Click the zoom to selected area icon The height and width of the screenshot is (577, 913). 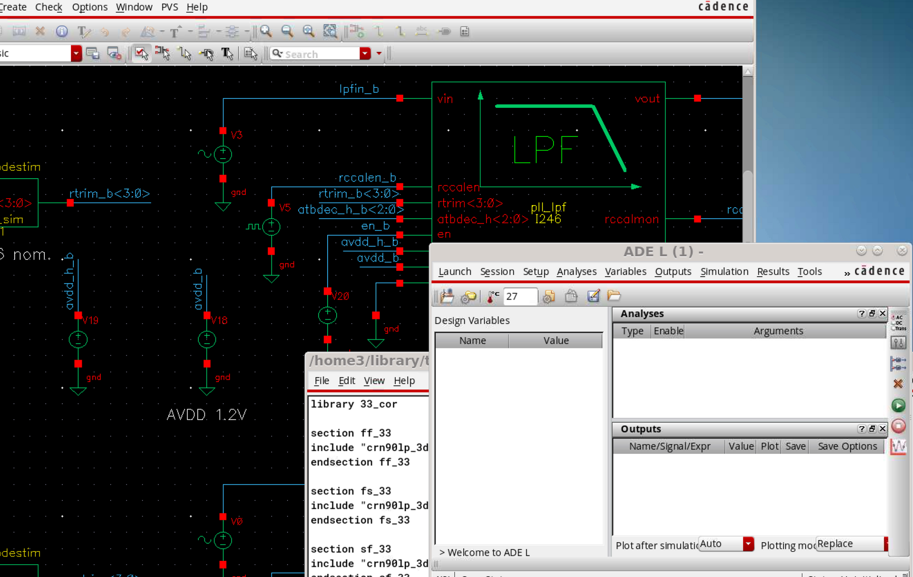(330, 31)
